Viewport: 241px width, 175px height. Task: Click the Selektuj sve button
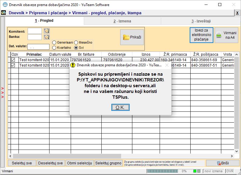click(x=22, y=163)
